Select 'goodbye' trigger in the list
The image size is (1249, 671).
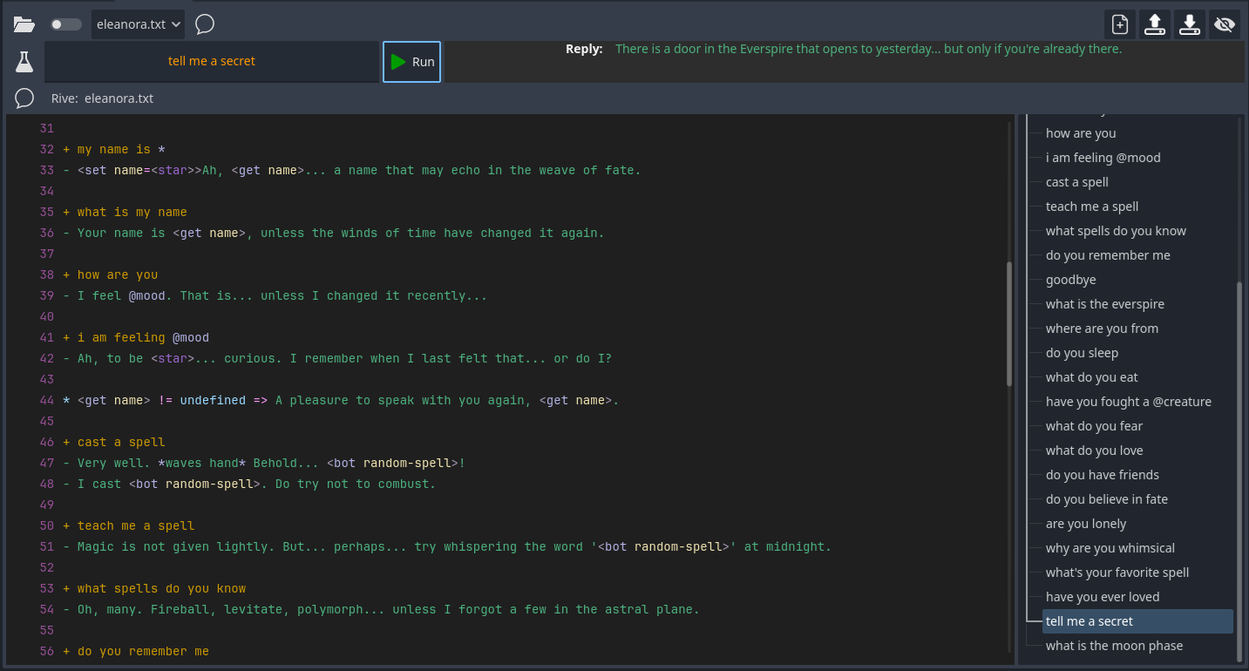pos(1071,280)
